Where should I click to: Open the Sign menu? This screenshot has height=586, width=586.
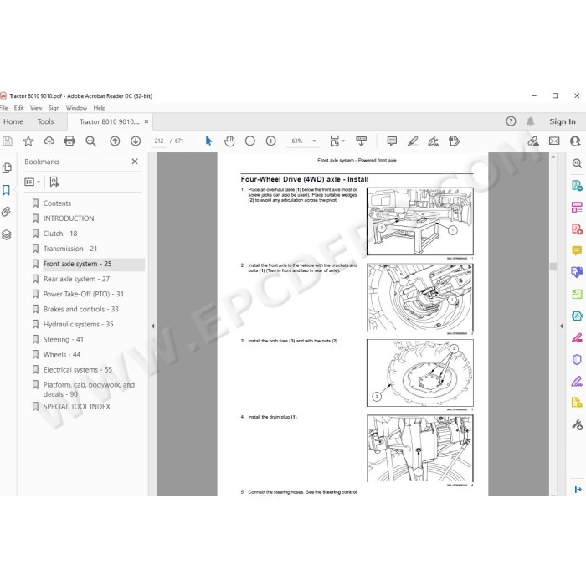click(54, 108)
